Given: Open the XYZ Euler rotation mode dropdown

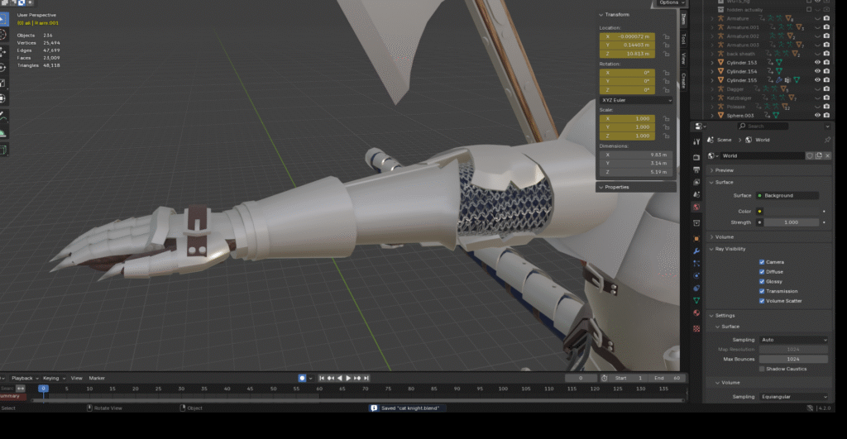Looking at the screenshot, I should (635, 100).
